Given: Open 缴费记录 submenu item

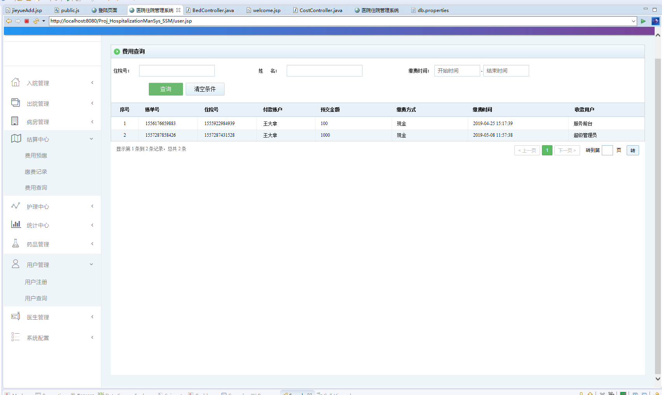Looking at the screenshot, I should [x=36, y=172].
